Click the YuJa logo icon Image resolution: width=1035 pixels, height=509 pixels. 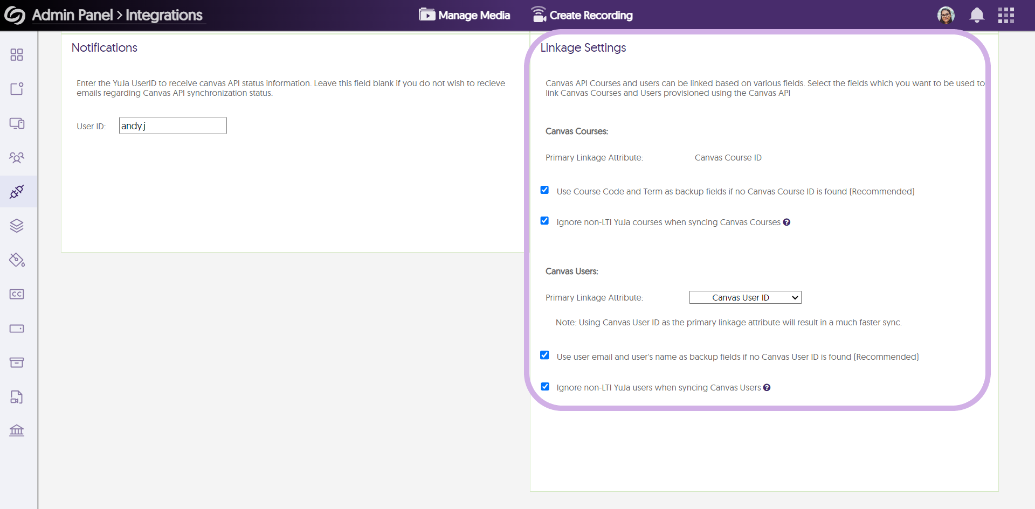pyautogui.click(x=15, y=15)
